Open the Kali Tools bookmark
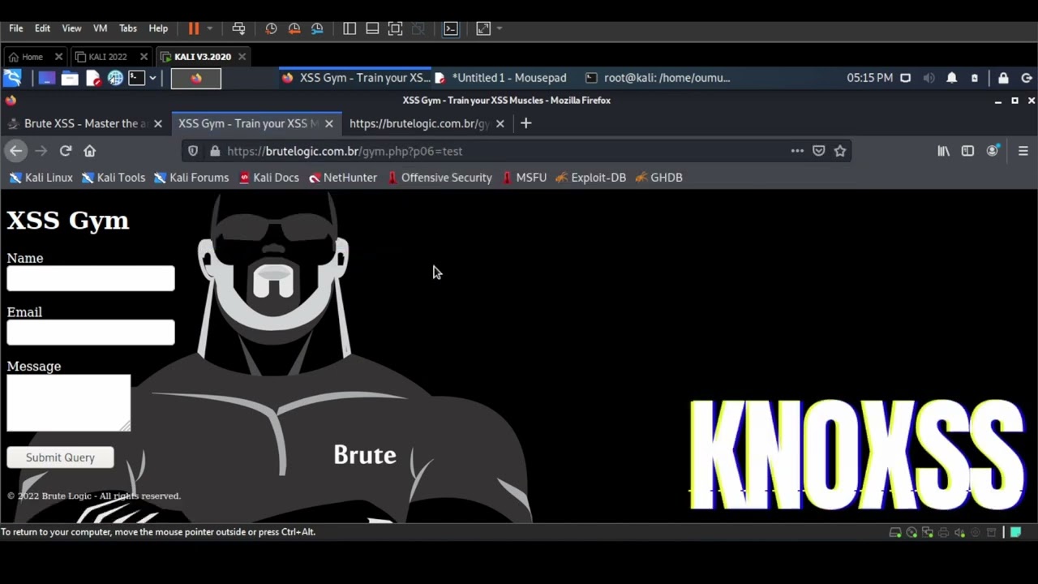The image size is (1038, 584). click(114, 178)
